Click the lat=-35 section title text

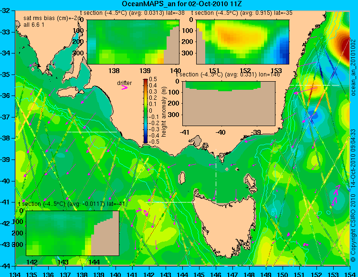(x=242, y=13)
